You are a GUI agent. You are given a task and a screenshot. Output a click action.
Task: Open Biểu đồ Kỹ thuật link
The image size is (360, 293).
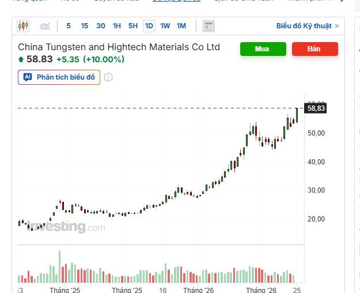(308, 26)
